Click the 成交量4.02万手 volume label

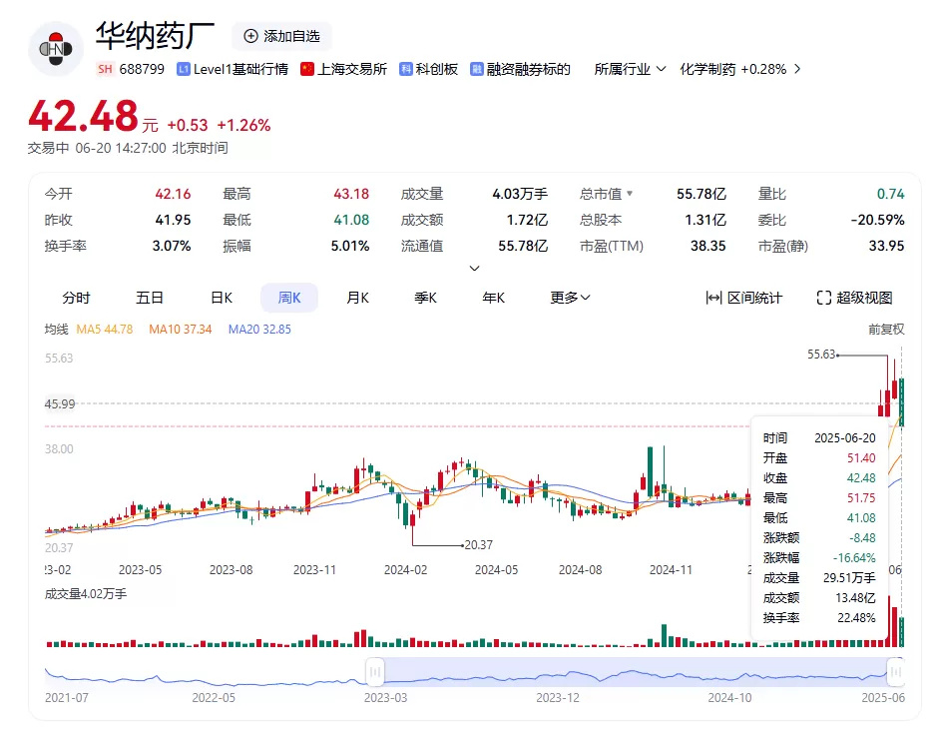coord(86,594)
